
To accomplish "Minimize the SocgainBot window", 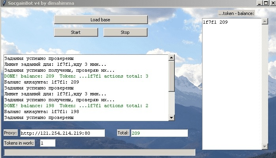I will (x=259, y=3).
